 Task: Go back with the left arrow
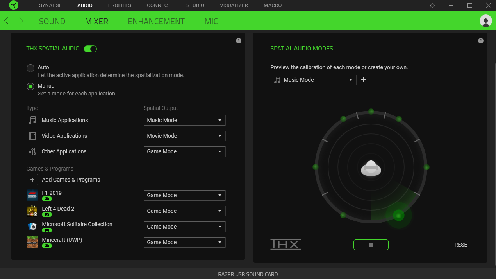tap(6, 21)
